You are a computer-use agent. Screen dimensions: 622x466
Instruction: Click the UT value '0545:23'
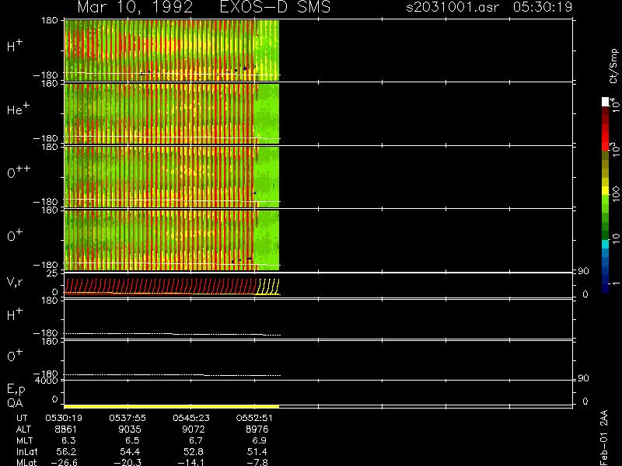pos(191,418)
